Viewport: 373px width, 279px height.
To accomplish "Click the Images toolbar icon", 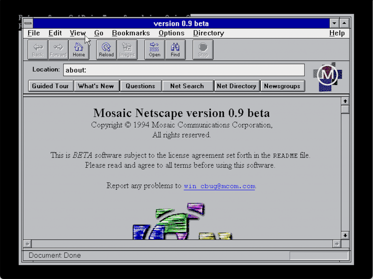I will 127,49.
